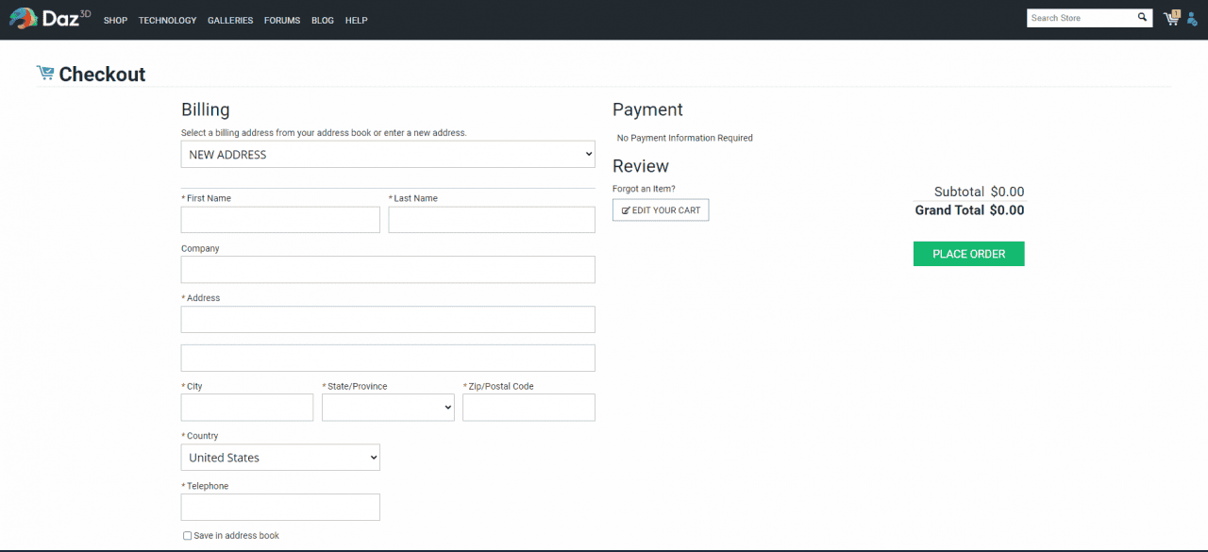Open the TECHNOLOGY menu item
The height and width of the screenshot is (552, 1208).
pyautogui.click(x=167, y=21)
